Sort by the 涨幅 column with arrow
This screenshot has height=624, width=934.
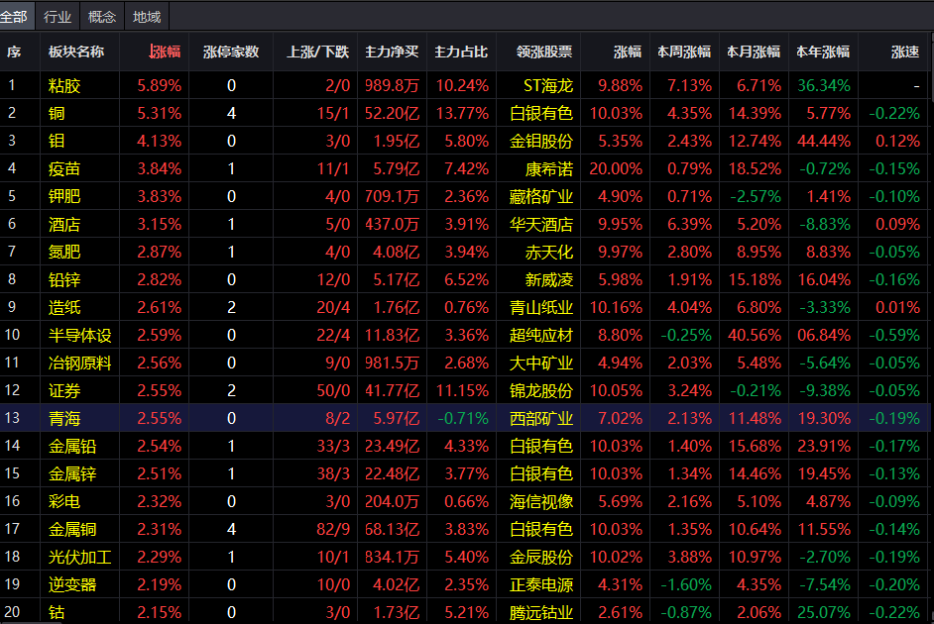click(x=165, y=52)
